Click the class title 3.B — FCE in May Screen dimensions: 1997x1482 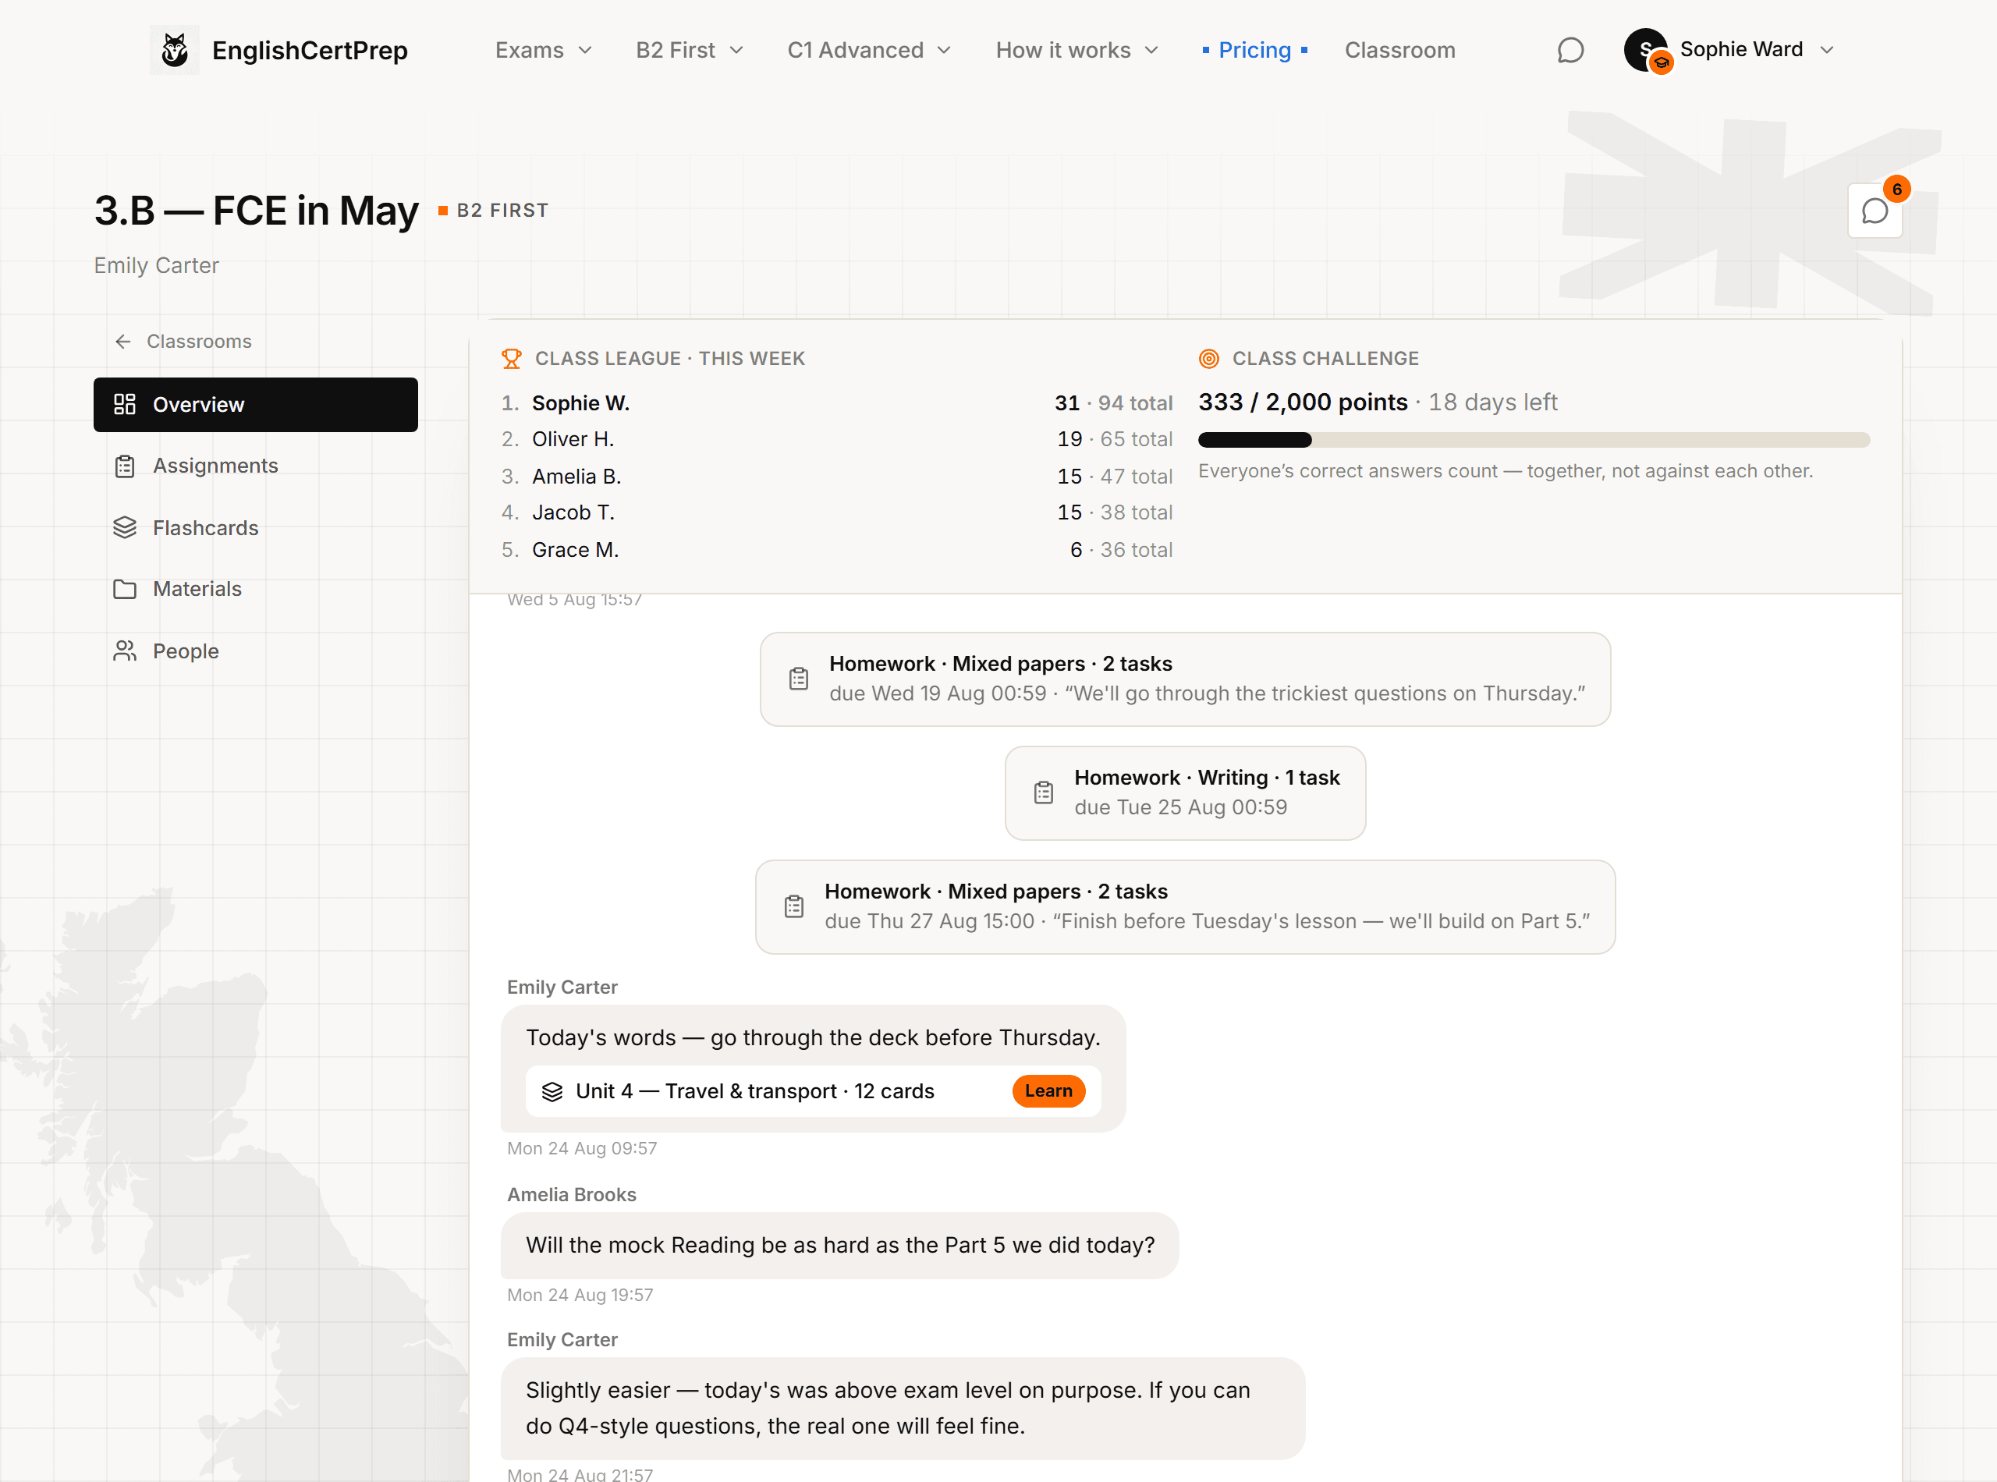257,211
